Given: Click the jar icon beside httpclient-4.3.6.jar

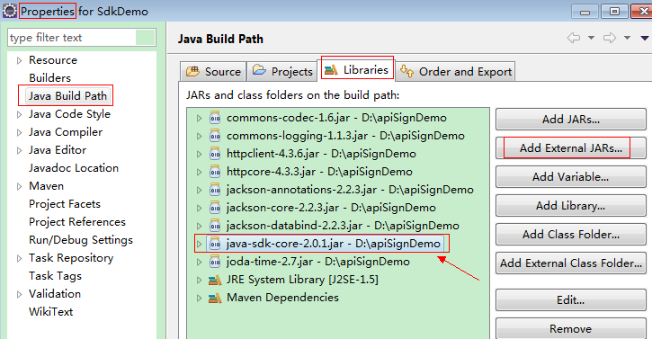Looking at the screenshot, I should [215, 154].
